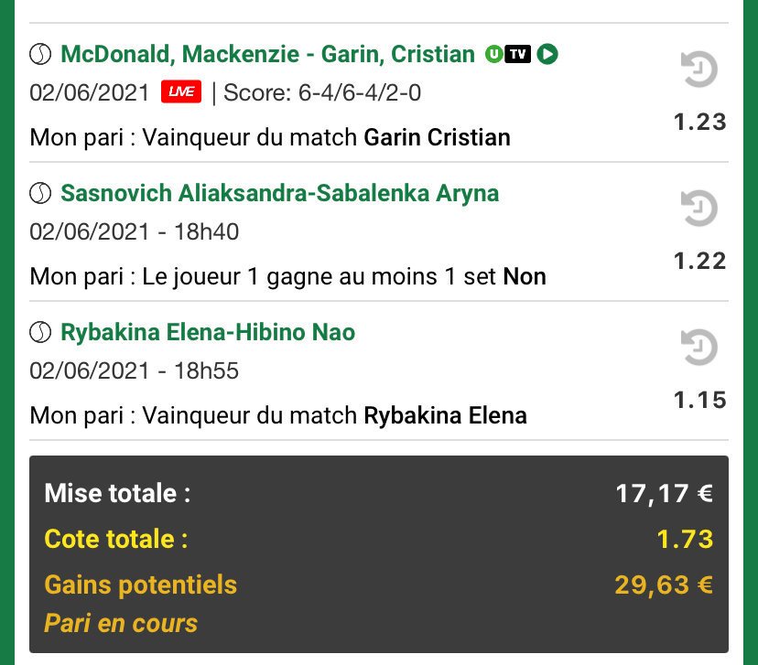
Task: Select the 1.15 odds value
Action: (699, 400)
